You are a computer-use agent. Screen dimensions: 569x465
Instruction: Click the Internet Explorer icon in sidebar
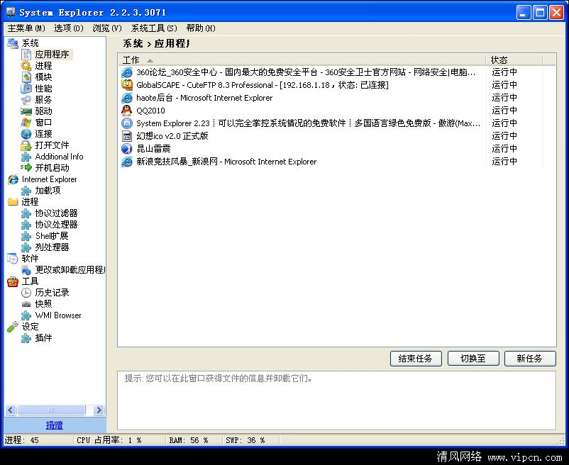click(13, 179)
